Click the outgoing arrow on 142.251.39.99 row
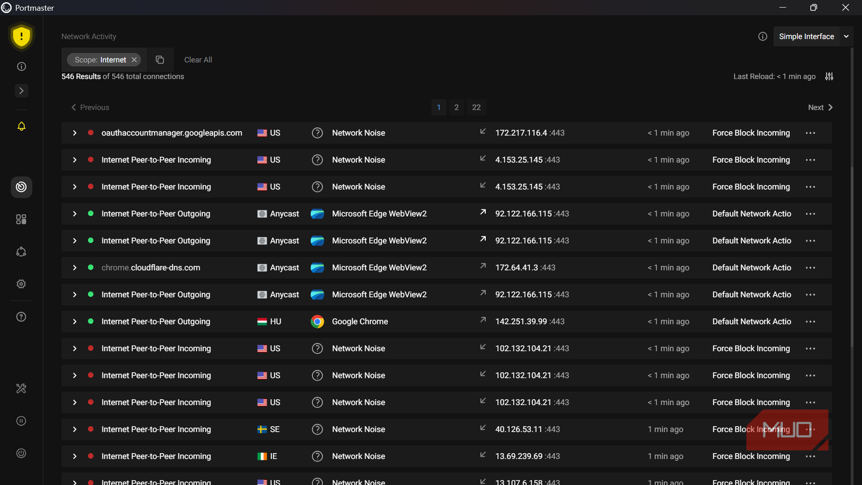Image resolution: width=862 pixels, height=485 pixels. click(x=483, y=320)
